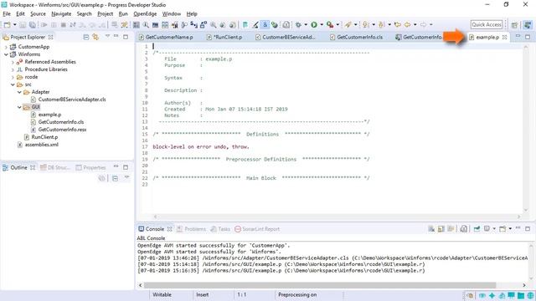This screenshot has height=301, width=536.
Task: Click the Save toolbar icon
Action: [23, 24]
